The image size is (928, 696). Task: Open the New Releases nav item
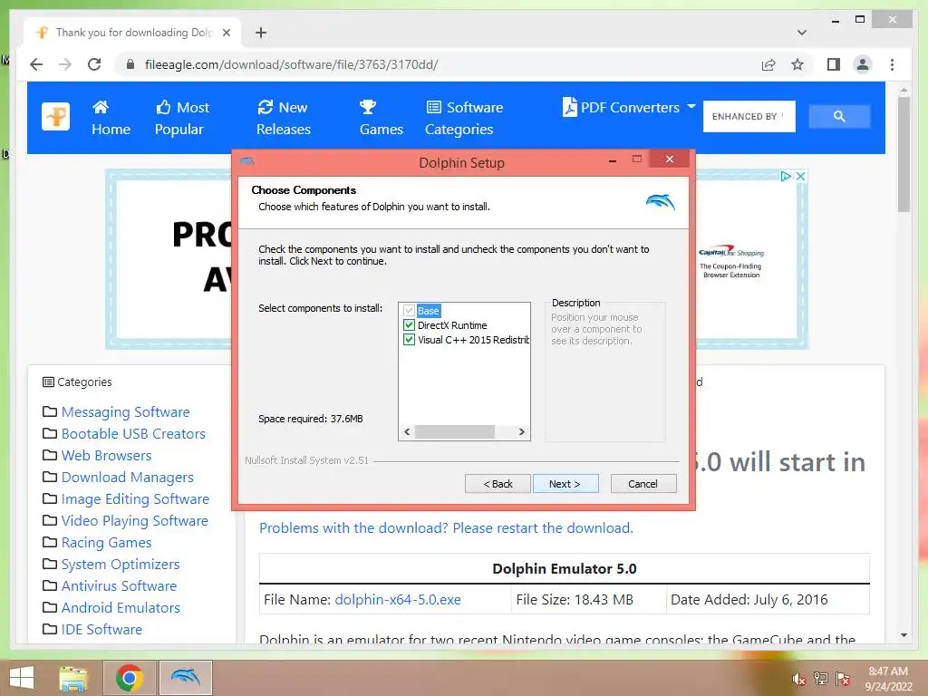coord(283,118)
